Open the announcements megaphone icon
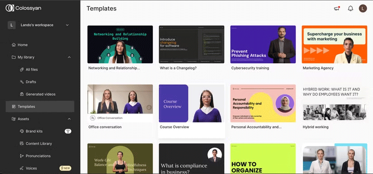373x174 pixels. pos(336,9)
